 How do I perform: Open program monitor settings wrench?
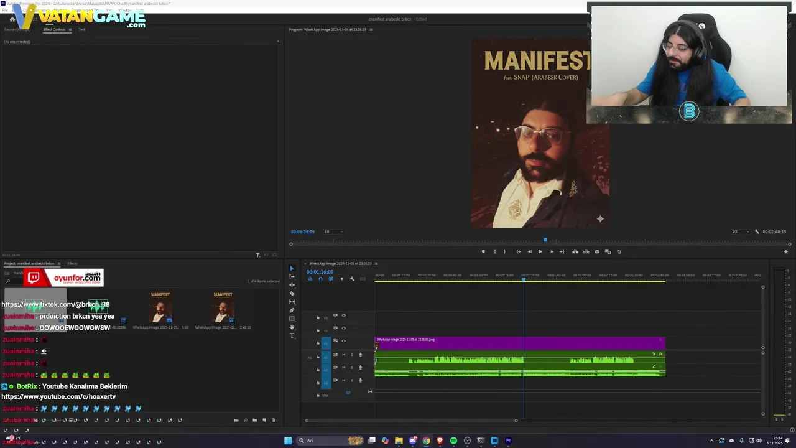(757, 231)
